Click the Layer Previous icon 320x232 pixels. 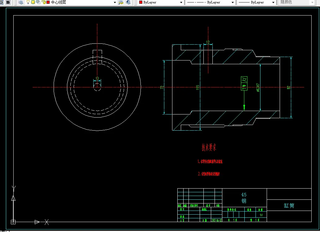(x=128, y=2)
